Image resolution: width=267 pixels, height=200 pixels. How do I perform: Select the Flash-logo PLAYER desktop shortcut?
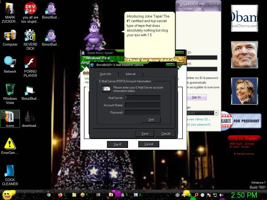point(30,67)
